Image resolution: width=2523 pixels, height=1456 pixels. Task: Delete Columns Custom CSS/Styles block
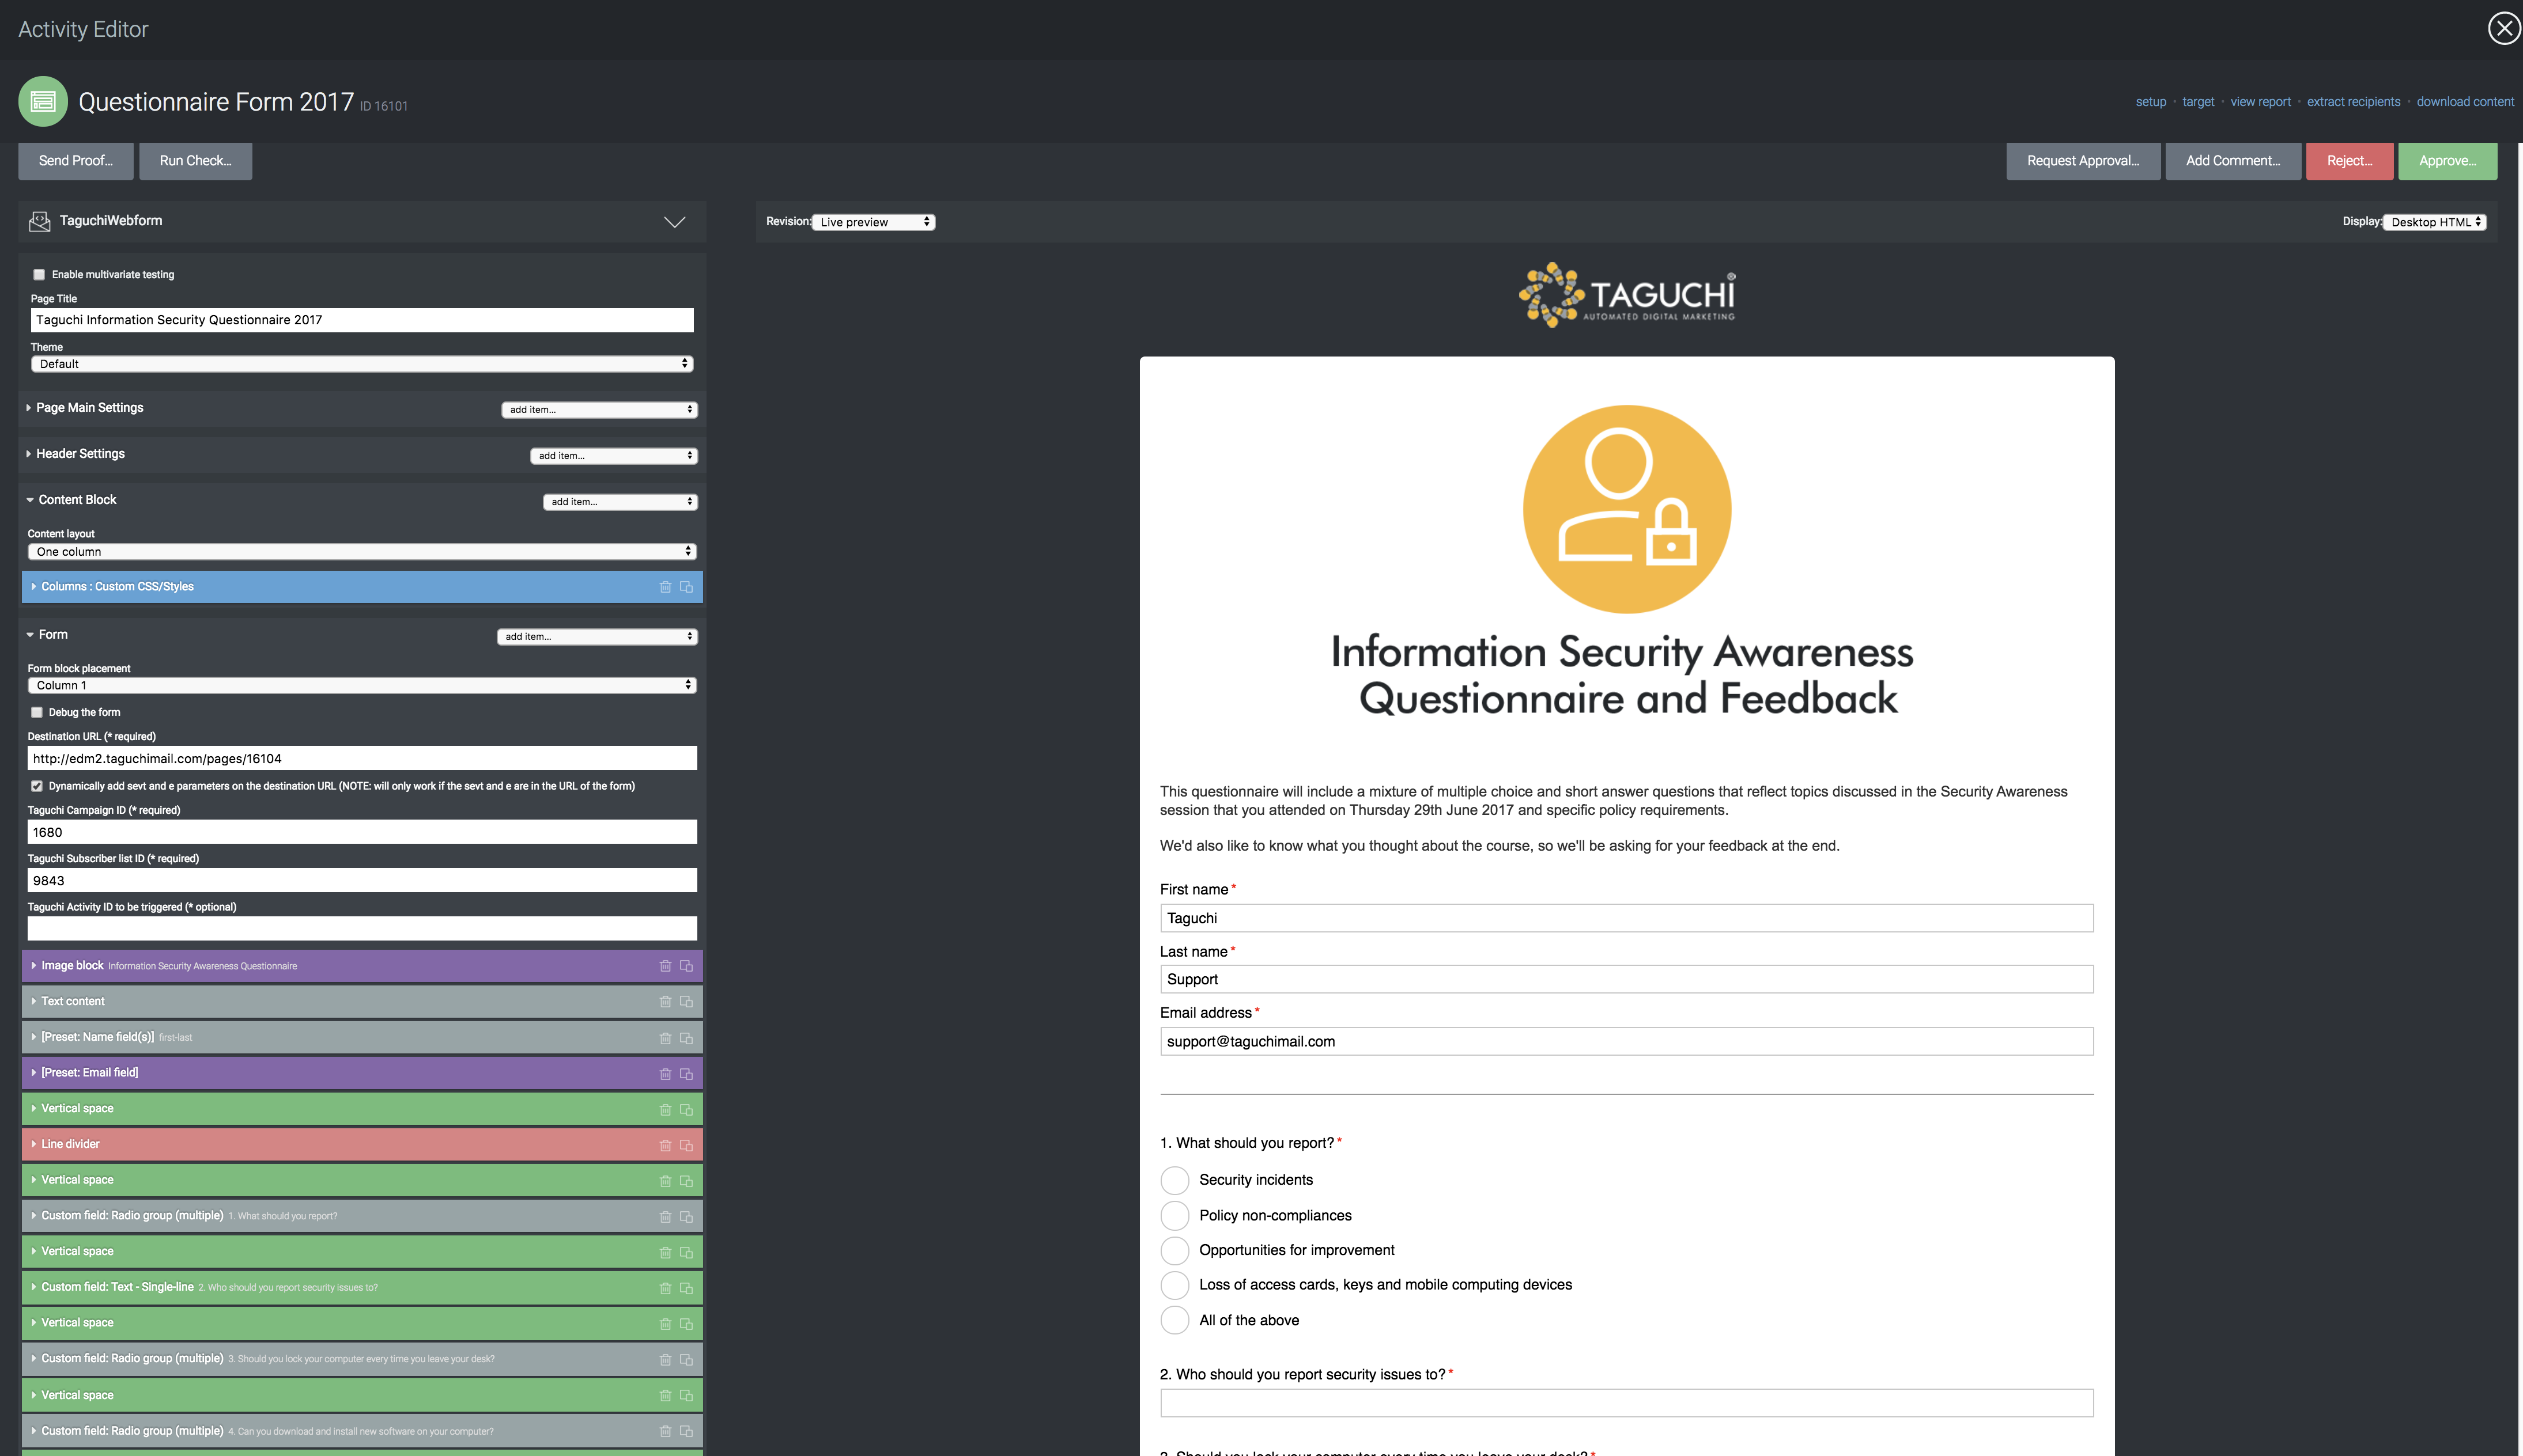coord(665,587)
